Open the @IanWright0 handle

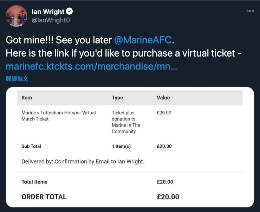pyautogui.click(x=51, y=20)
